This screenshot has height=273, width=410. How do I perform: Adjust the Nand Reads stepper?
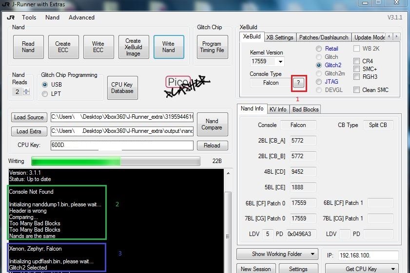pyautogui.click(x=26, y=91)
